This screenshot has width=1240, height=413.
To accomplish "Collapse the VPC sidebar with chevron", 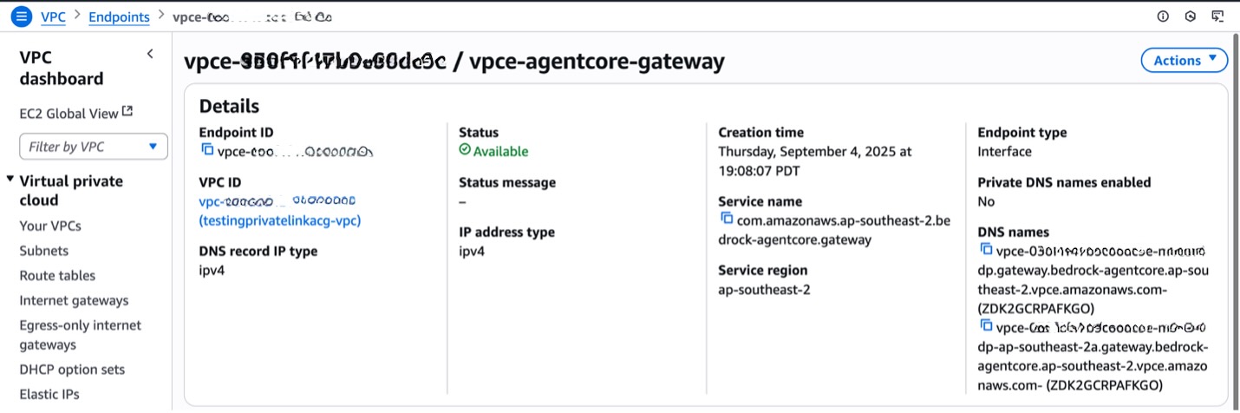I will (x=150, y=55).
